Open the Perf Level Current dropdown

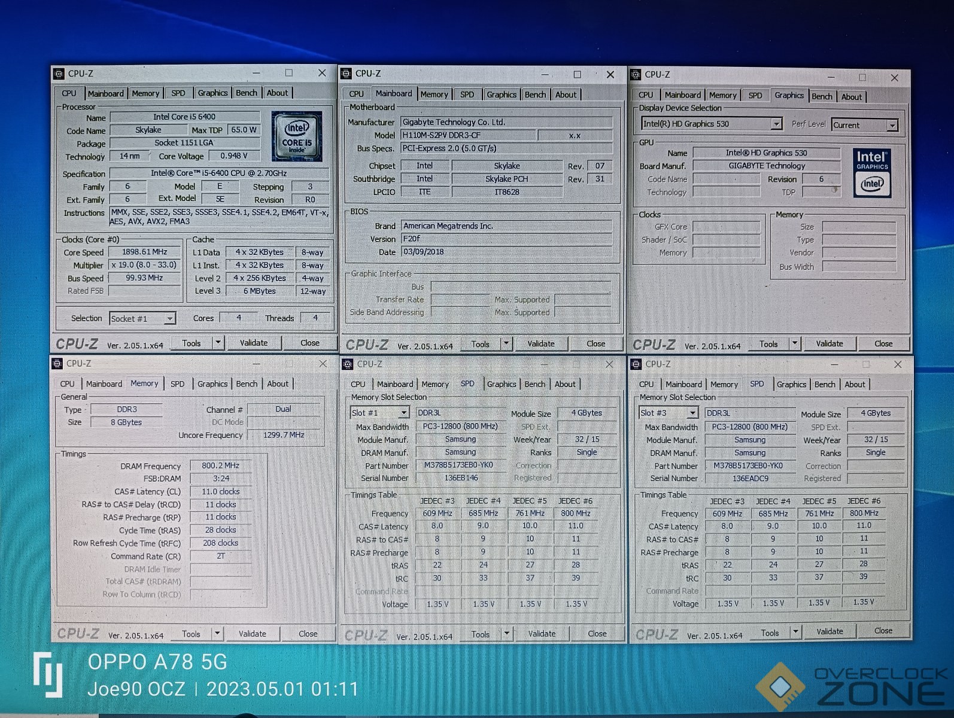click(892, 125)
